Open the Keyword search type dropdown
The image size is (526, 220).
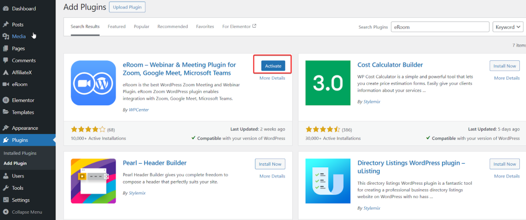pyautogui.click(x=508, y=27)
